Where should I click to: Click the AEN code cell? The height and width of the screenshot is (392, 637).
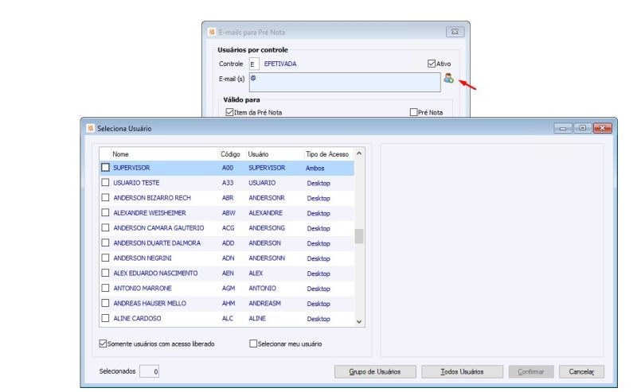click(228, 273)
